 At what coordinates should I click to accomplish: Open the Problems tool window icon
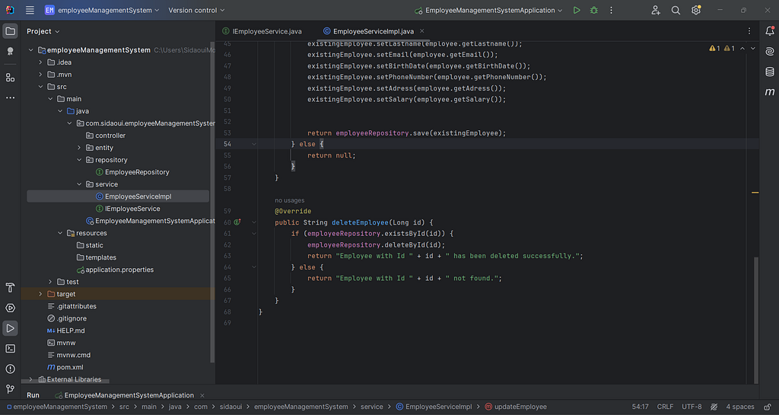(x=10, y=369)
